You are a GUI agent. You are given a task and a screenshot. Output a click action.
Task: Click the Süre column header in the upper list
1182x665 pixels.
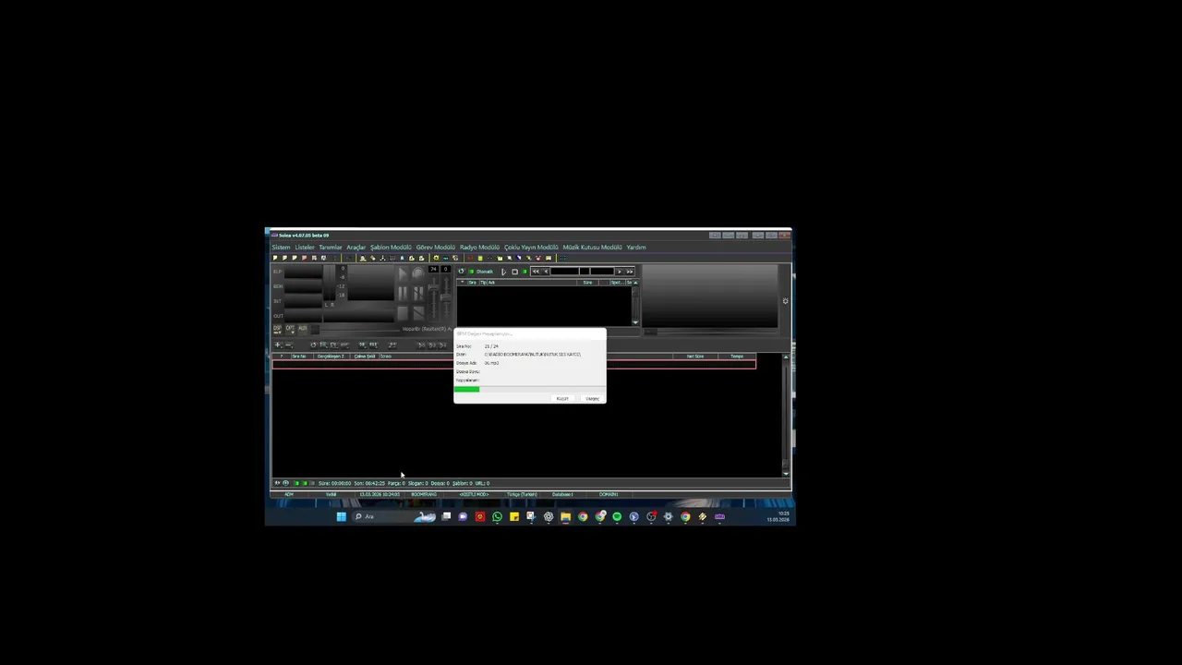click(x=587, y=283)
